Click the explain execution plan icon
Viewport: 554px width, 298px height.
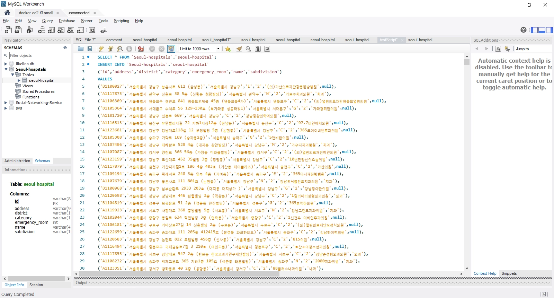point(120,49)
